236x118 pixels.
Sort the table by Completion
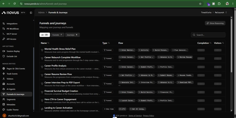tap(204, 43)
